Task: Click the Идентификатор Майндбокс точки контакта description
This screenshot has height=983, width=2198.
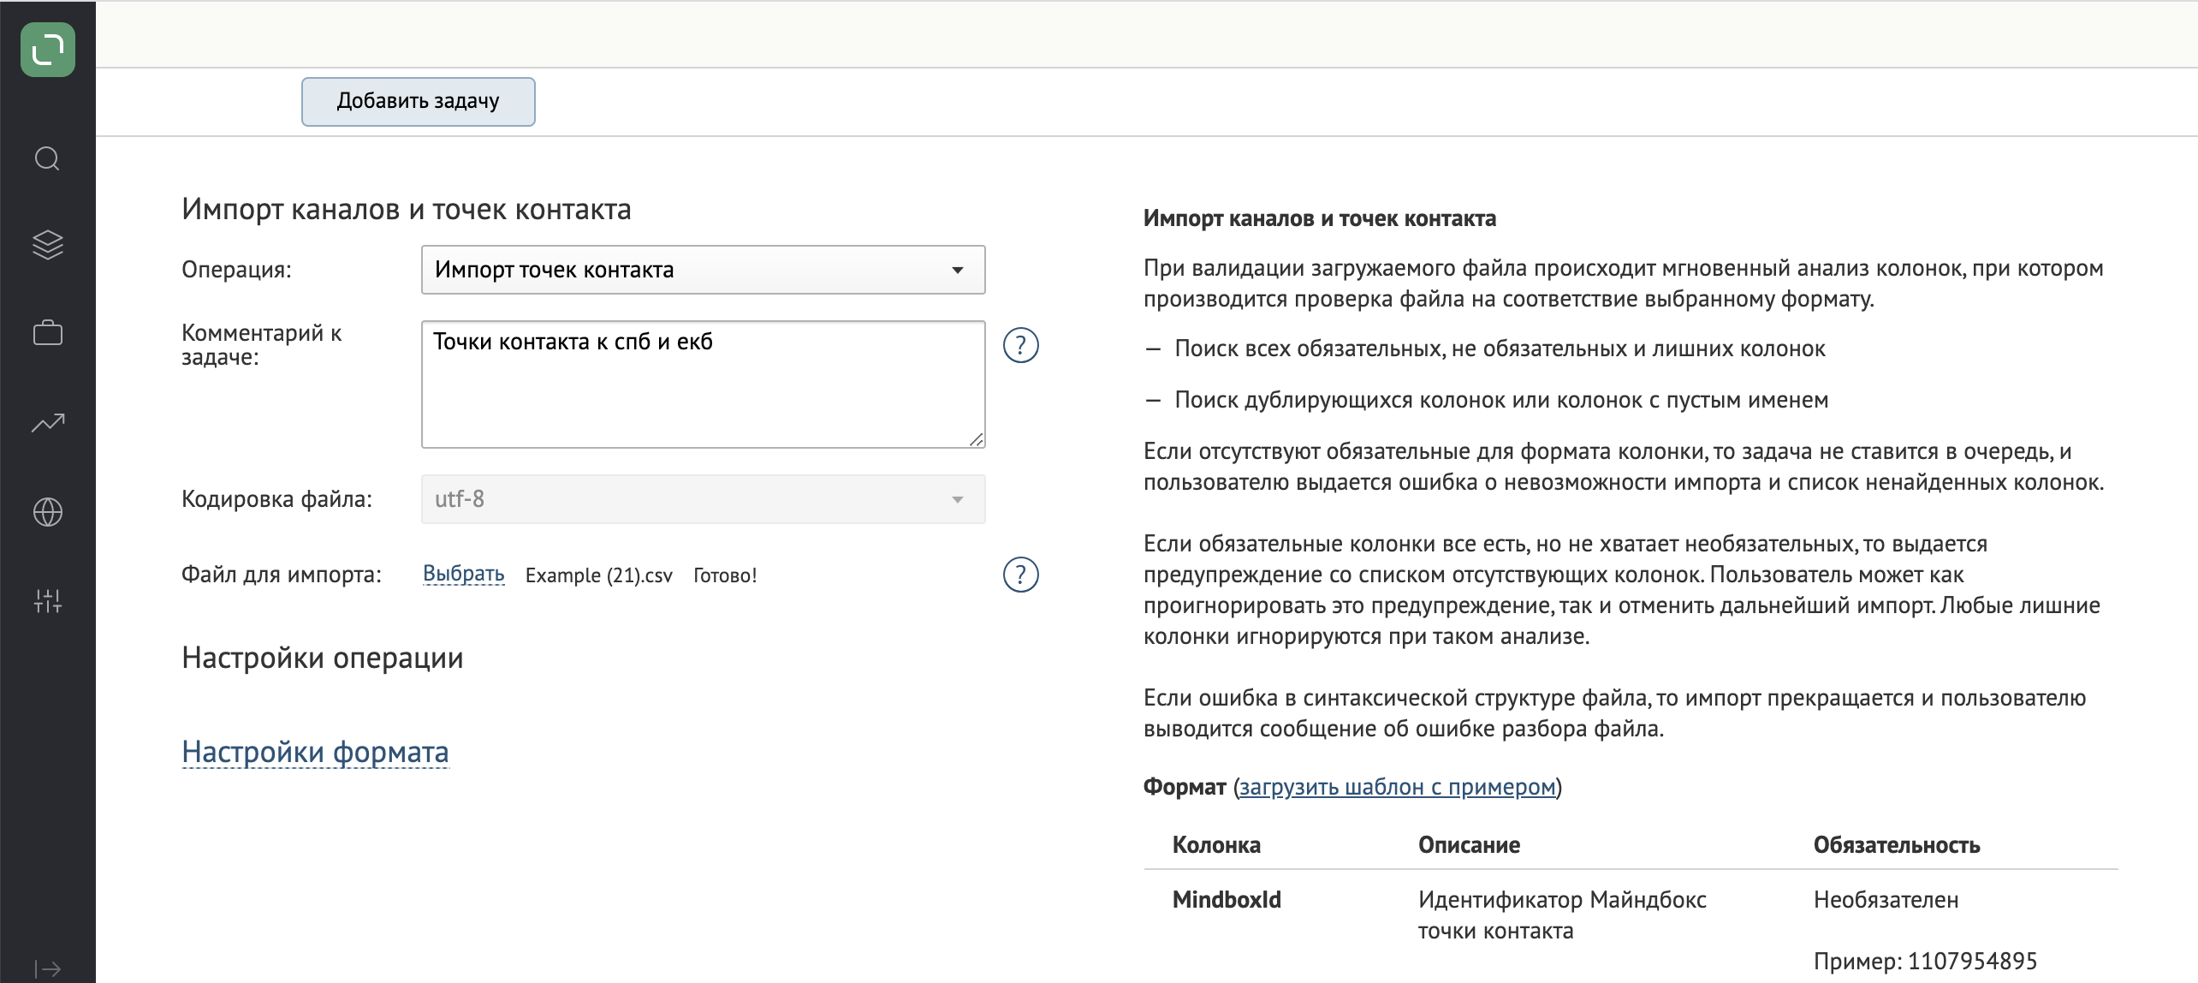Action: click(1562, 915)
